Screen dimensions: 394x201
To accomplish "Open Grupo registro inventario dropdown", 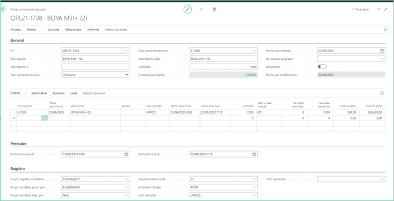I will coord(127,179).
